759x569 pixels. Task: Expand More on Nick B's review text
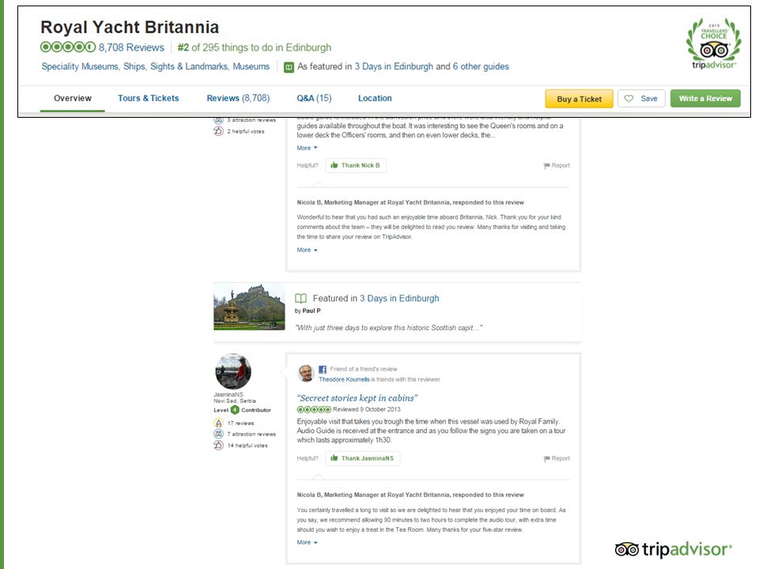(307, 148)
